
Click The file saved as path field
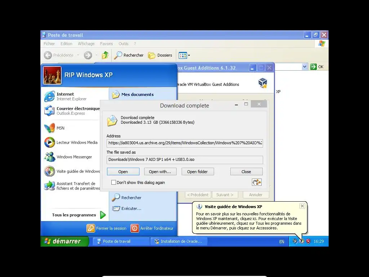point(185,160)
